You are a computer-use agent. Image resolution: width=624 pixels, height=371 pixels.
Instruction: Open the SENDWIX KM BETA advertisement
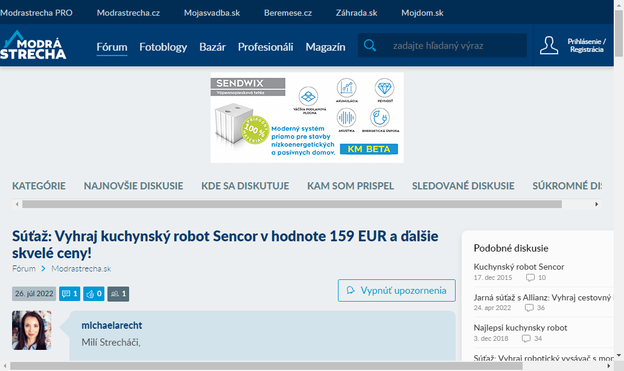(307, 118)
